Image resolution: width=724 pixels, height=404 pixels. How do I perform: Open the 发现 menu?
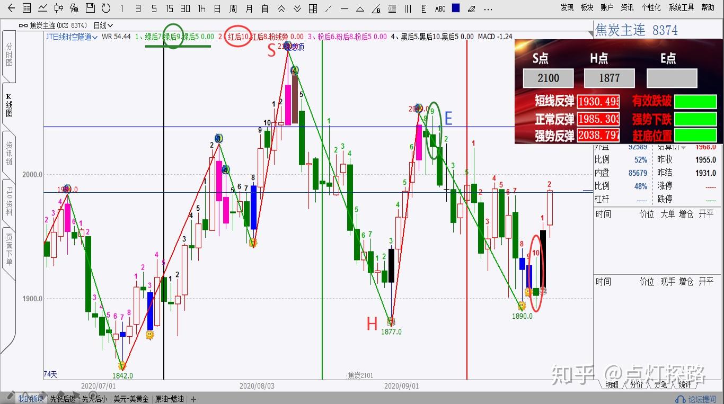[x=567, y=7]
